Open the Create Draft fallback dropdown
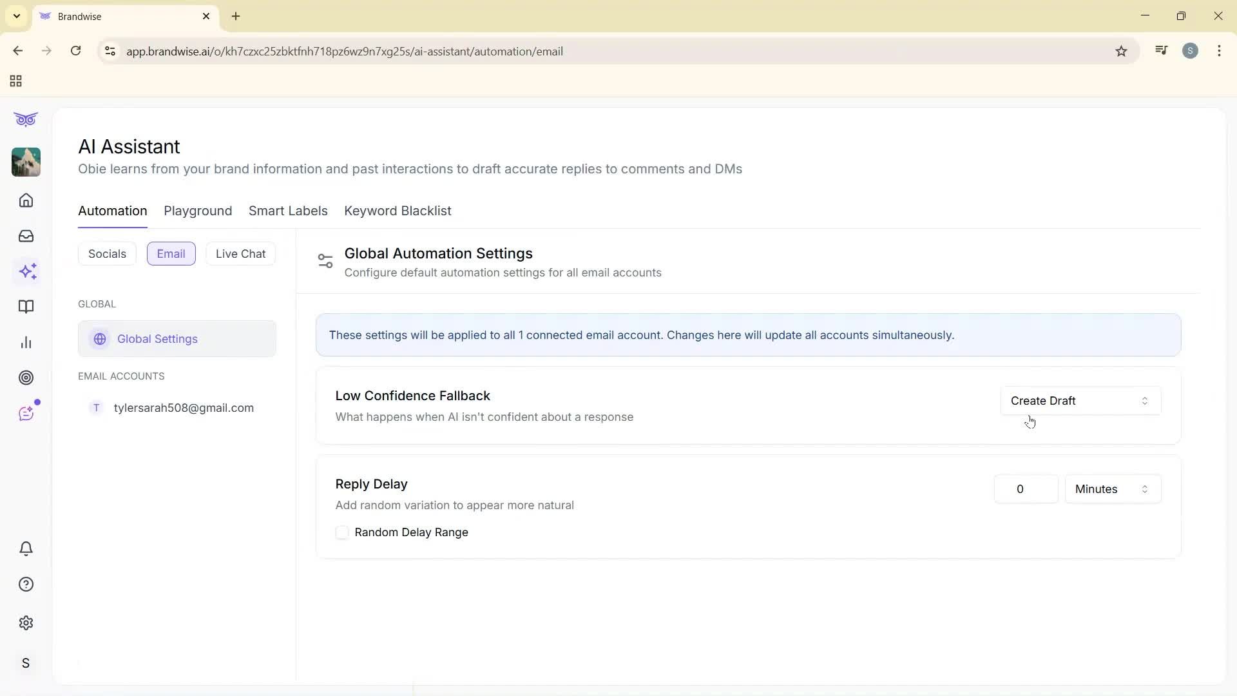1237x696 pixels. click(x=1080, y=400)
